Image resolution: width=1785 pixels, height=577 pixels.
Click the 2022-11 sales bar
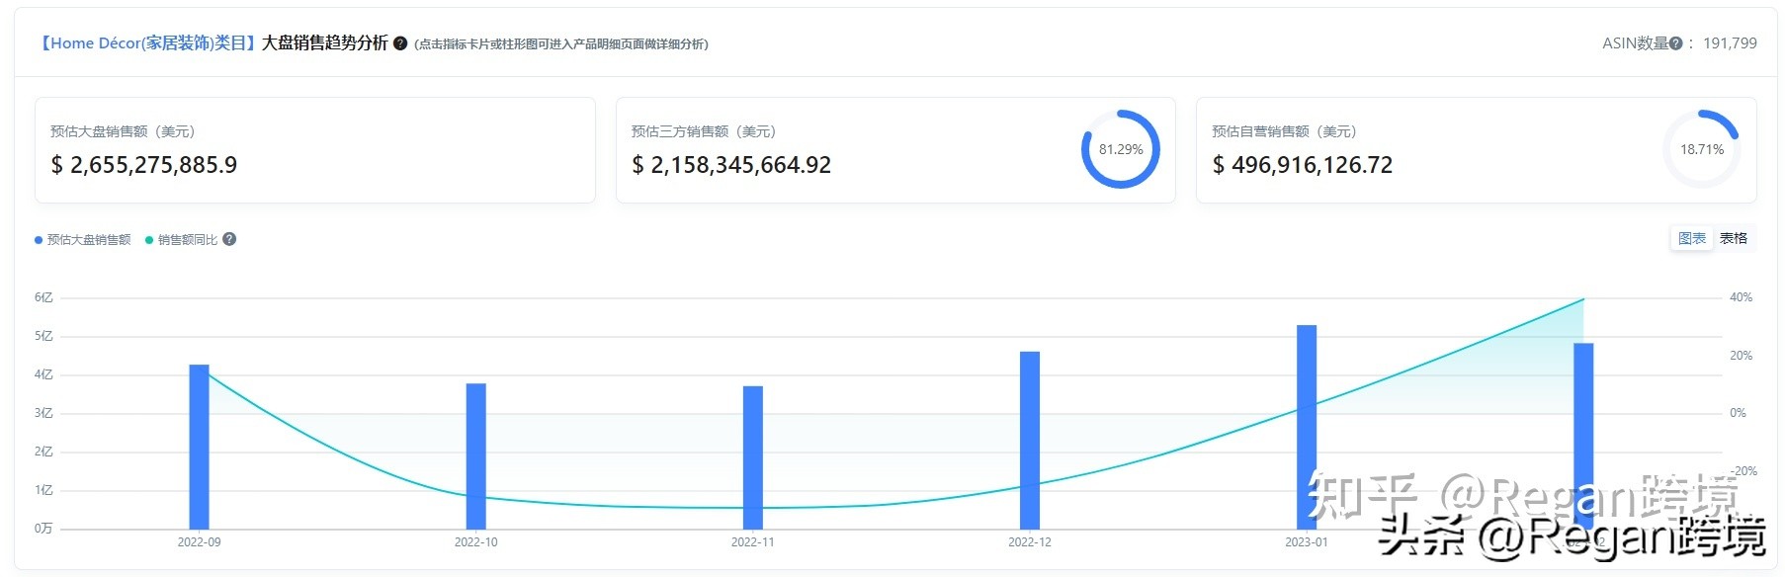point(752,457)
